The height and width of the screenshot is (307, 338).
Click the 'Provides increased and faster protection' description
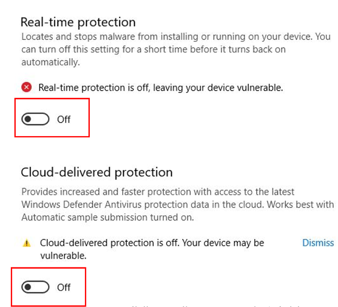coord(177,204)
